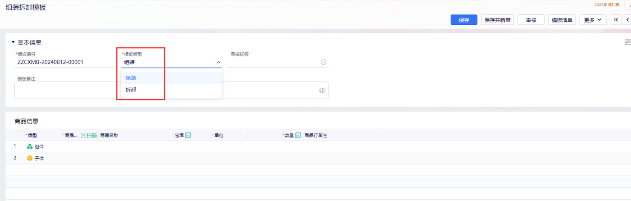The height and width of the screenshot is (201, 631).
Task: Click the 扫码 scan code icon
Action: (x=89, y=135)
